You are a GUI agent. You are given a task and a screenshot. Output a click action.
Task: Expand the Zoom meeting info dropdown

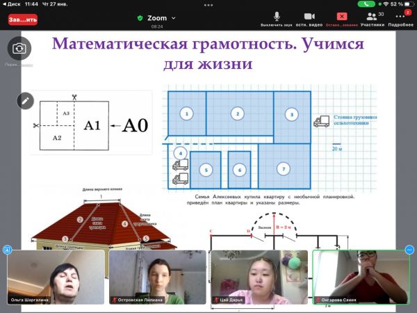coord(173,18)
